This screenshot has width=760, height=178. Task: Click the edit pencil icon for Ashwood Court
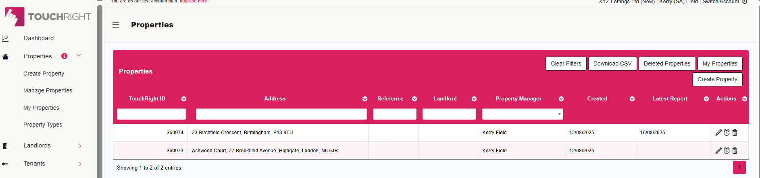pyautogui.click(x=718, y=151)
